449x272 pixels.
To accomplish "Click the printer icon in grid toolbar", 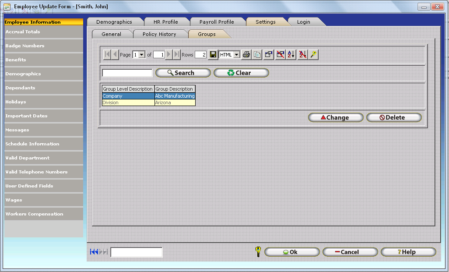I will pos(246,55).
